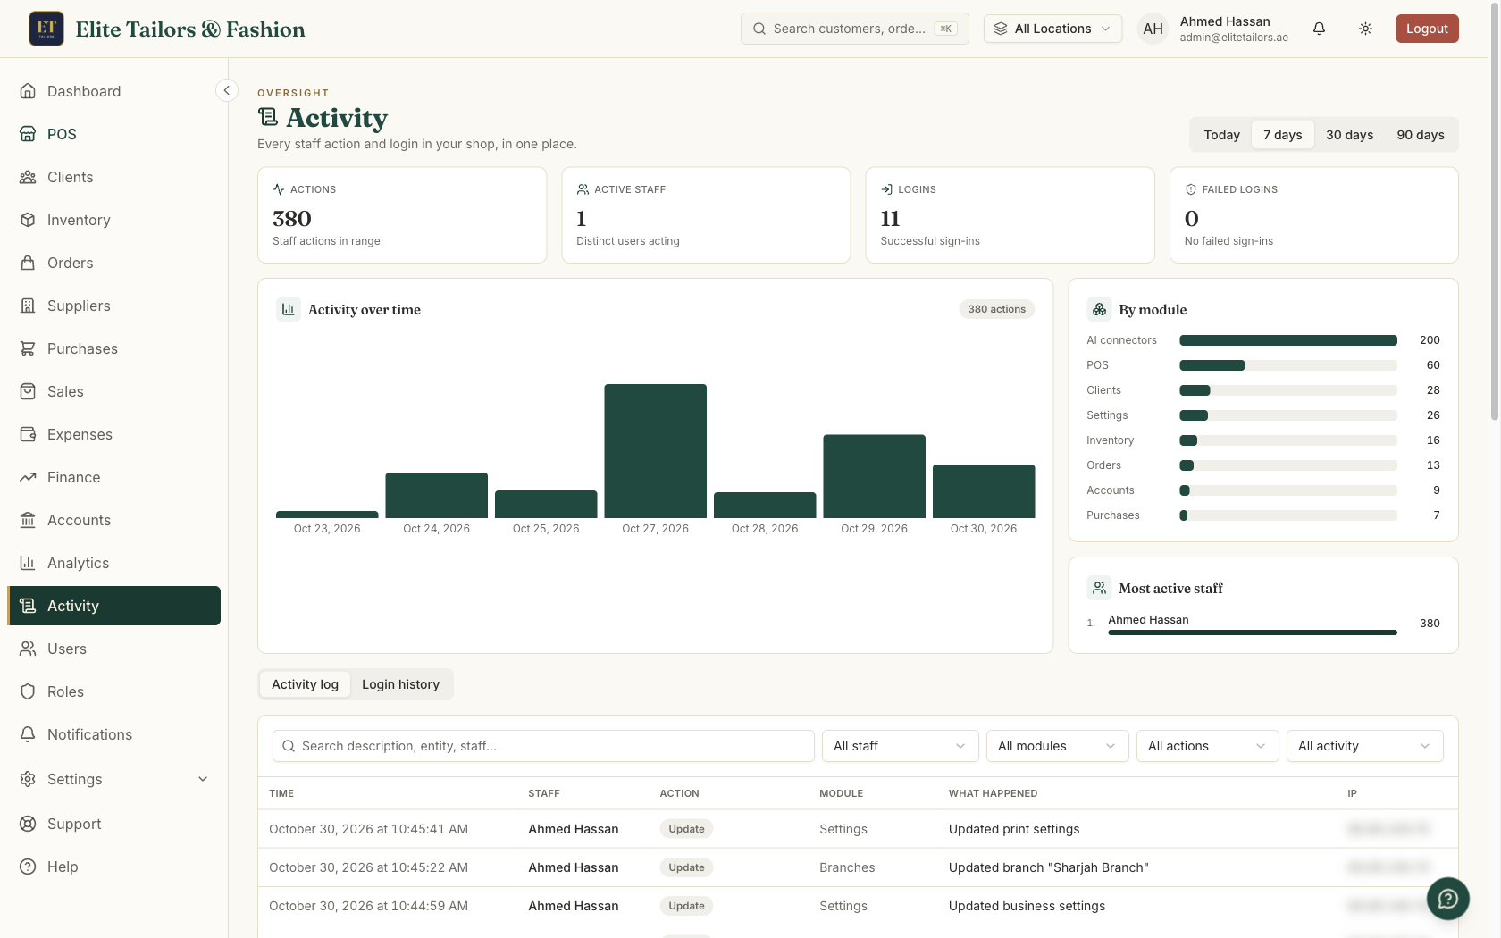Click the Purchases cart icon in sidebar
This screenshot has height=938, width=1501.
point(28,348)
